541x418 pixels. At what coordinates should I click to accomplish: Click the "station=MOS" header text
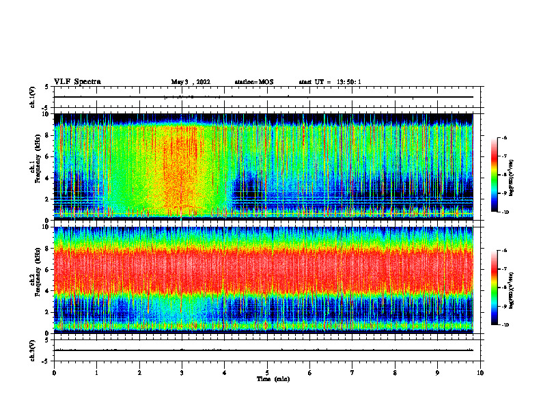(254, 82)
